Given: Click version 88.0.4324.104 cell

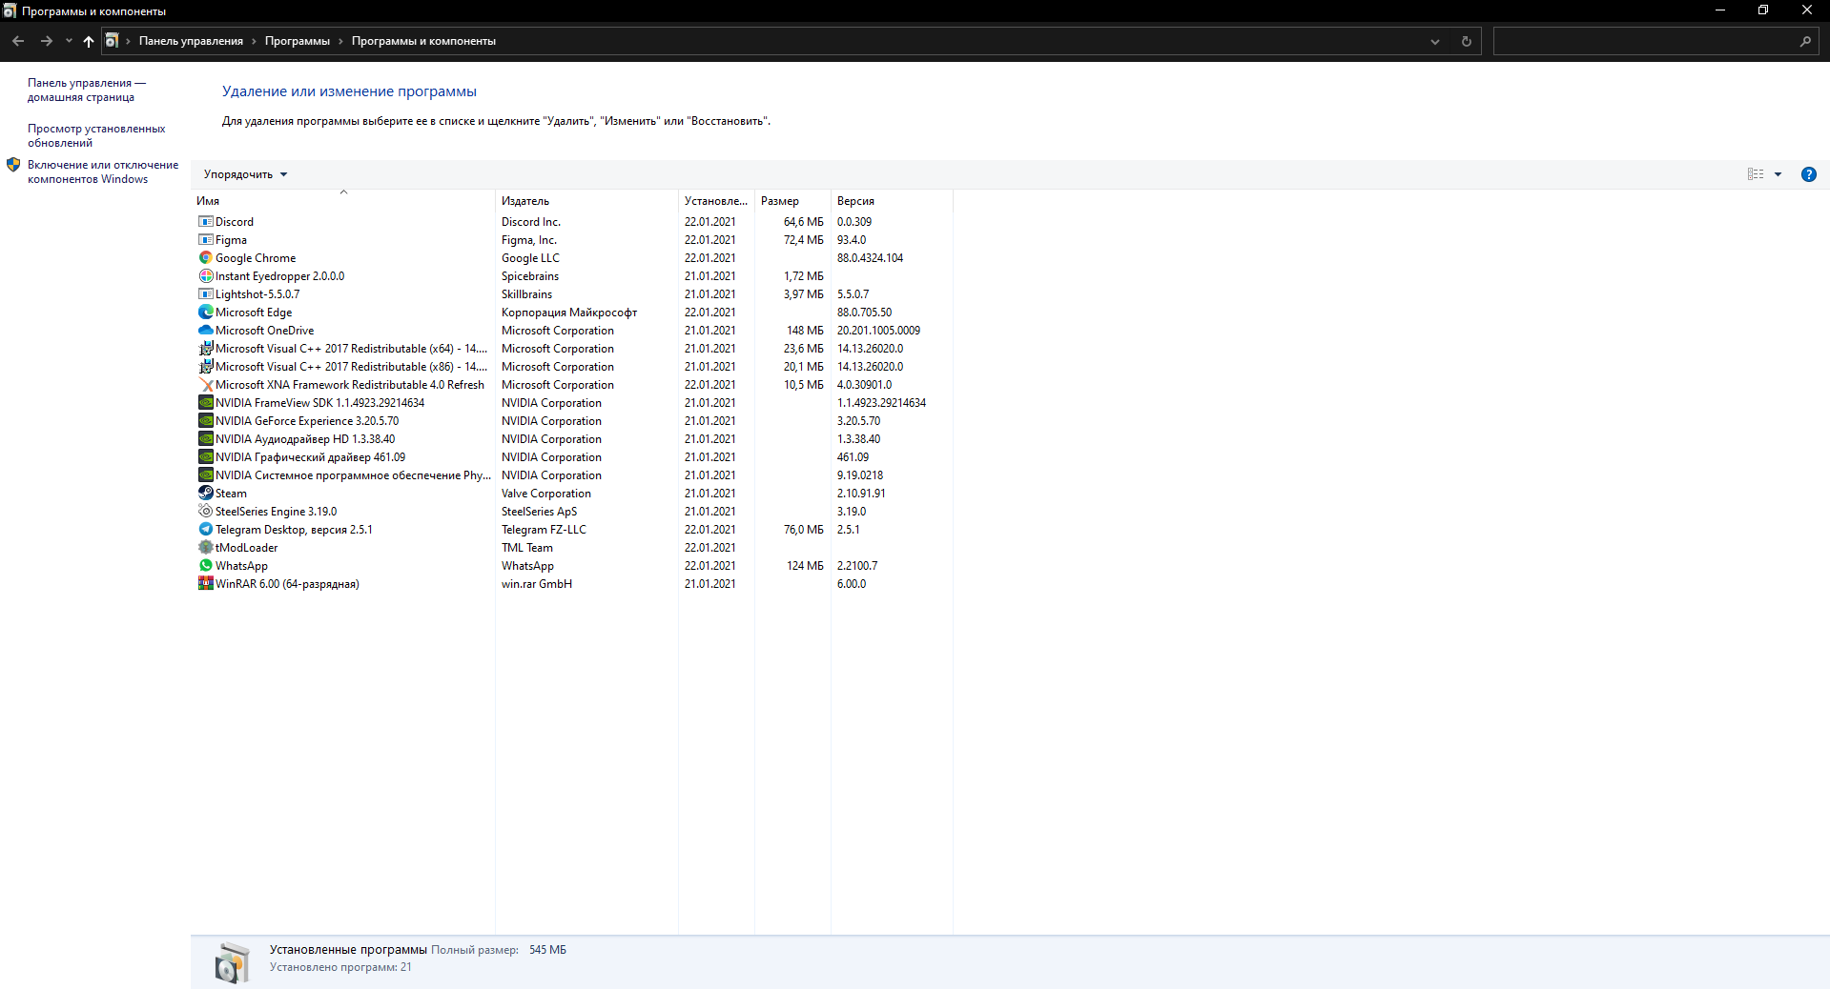Looking at the screenshot, I should point(870,258).
